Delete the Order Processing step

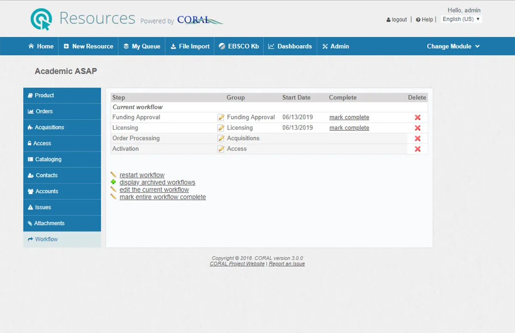(x=418, y=139)
